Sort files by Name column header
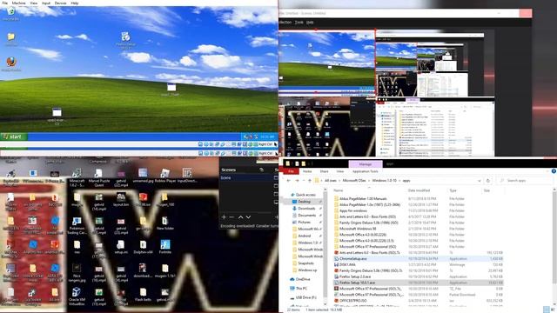The width and height of the screenshot is (557, 313). pyautogui.click(x=339, y=190)
